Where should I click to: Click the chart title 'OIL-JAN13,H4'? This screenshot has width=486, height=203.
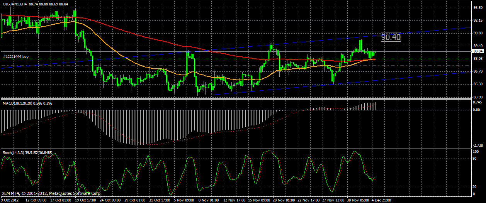point(14,3)
